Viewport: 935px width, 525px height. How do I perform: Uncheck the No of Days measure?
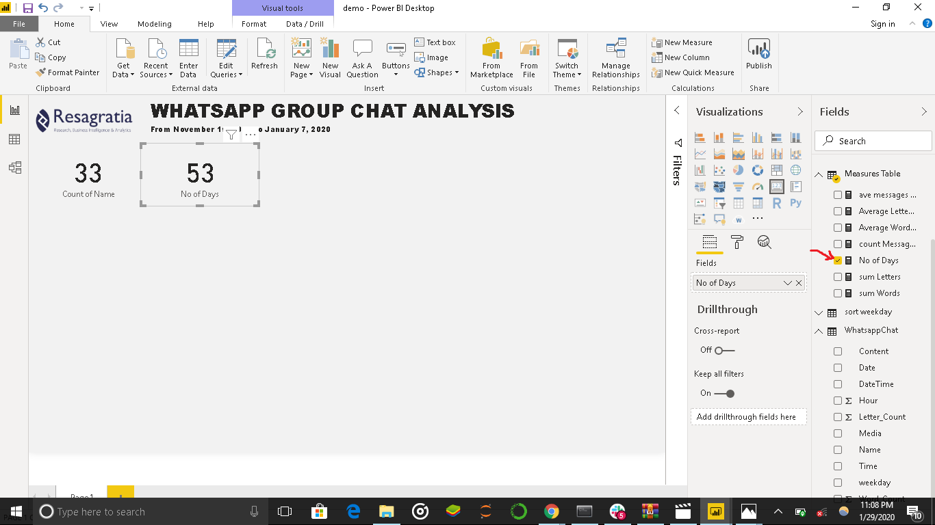(838, 260)
